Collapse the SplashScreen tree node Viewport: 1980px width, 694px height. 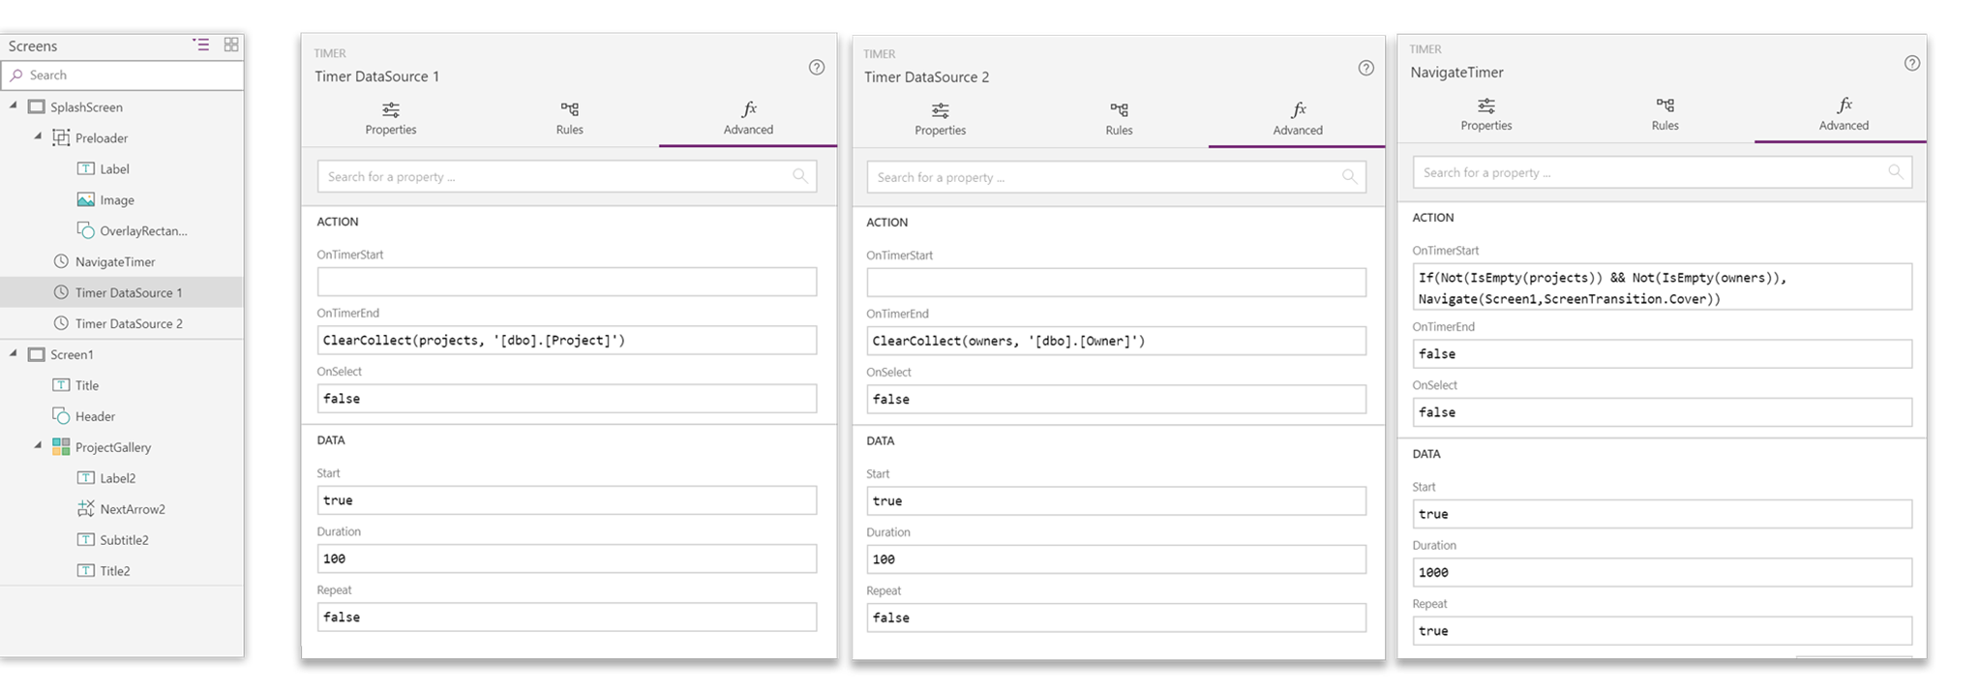pos(14,106)
